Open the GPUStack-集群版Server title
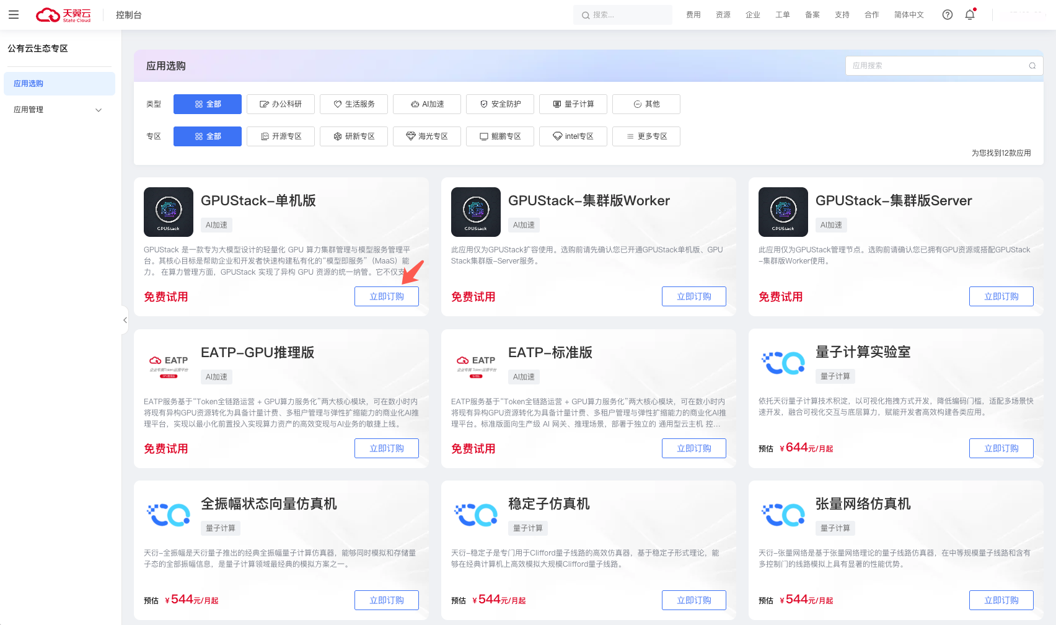 click(x=894, y=200)
